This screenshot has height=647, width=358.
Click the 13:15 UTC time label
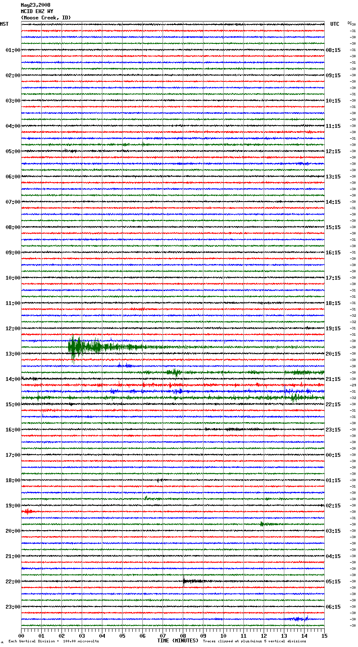pos(333,177)
